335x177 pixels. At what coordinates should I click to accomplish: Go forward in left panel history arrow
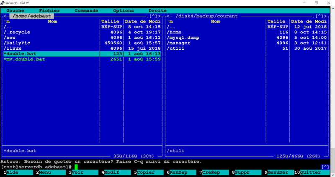coord(159,16)
